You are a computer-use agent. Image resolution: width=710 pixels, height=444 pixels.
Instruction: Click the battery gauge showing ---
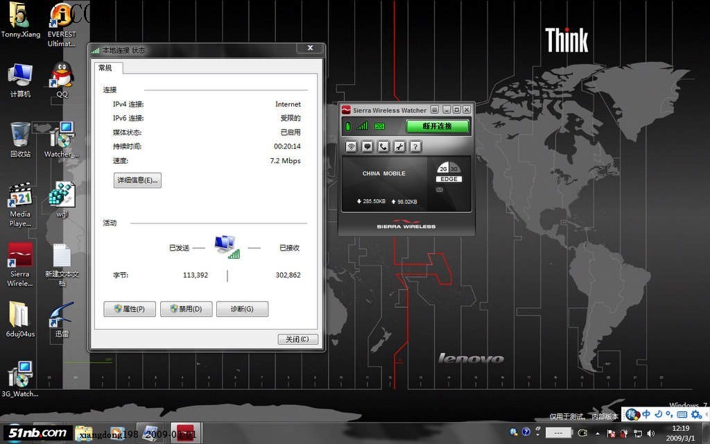pyautogui.click(x=560, y=433)
